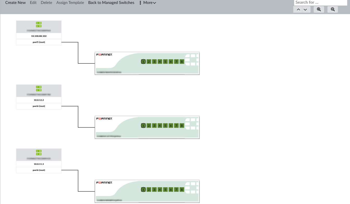This screenshot has height=204, width=350.
Task: Open the More dropdown menu
Action: click(148, 3)
